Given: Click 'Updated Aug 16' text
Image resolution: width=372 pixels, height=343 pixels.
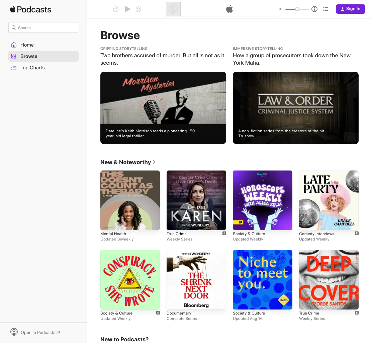Looking at the screenshot, I should pos(248,319).
